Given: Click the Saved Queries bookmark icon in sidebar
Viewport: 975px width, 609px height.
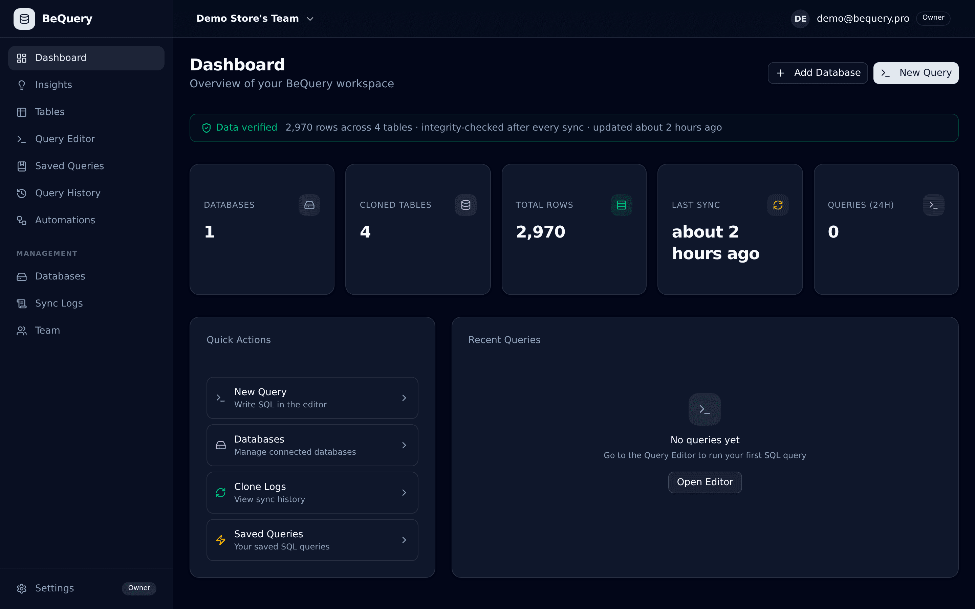Looking at the screenshot, I should click(x=22, y=166).
